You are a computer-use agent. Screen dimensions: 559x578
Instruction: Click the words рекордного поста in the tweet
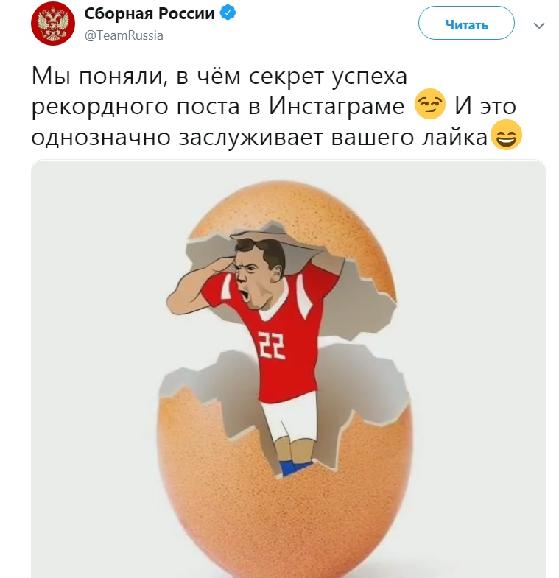click(136, 108)
